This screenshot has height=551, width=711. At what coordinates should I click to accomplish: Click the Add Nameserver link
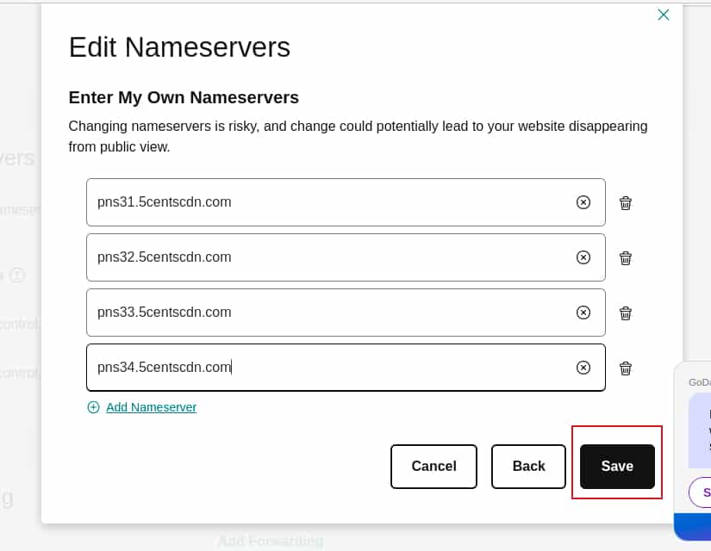point(151,407)
